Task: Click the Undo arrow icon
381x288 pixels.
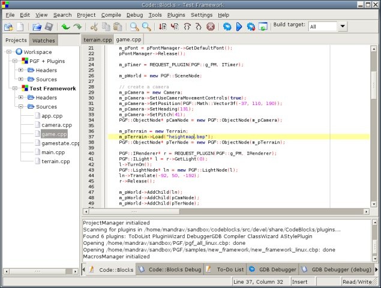Action: pyautogui.click(x=65, y=27)
